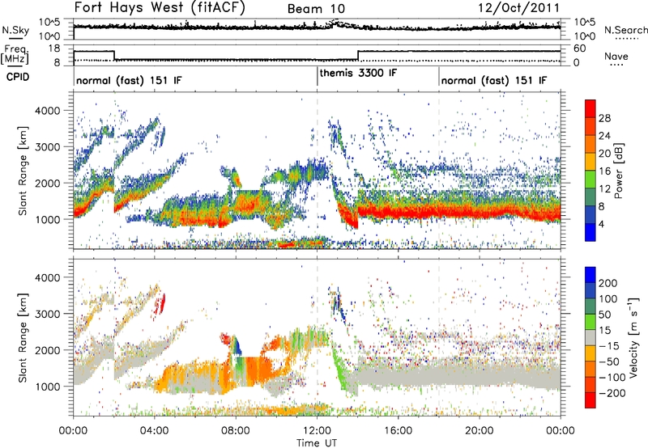Click the frequency step-up line at 14:00
Screen dimensions: 648x448
[358, 55]
